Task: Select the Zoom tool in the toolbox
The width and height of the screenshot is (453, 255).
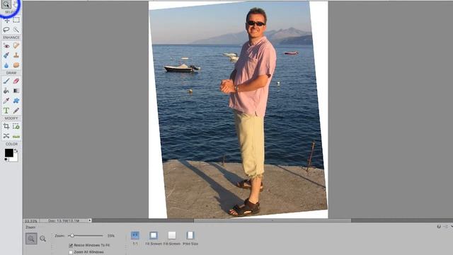Action: (x=6, y=4)
